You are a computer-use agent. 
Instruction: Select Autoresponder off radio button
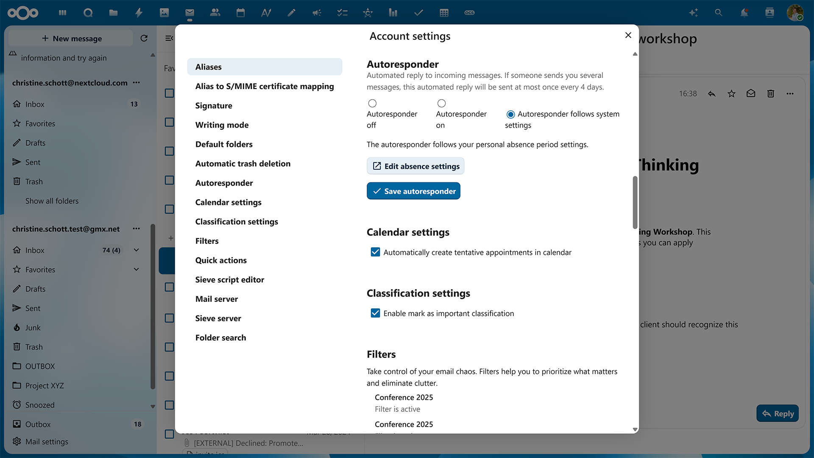tap(372, 103)
